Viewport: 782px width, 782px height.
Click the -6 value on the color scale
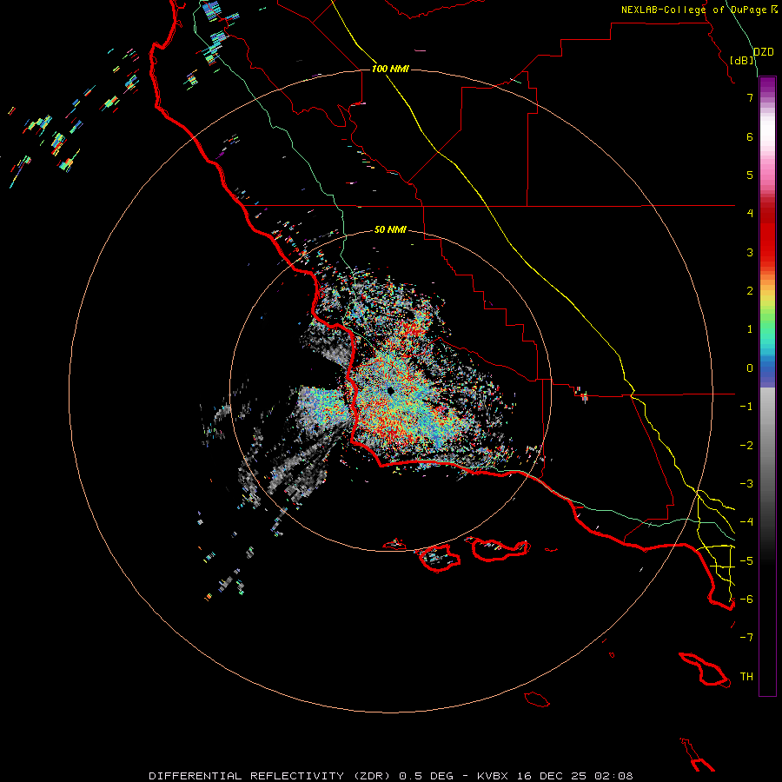[x=746, y=600]
